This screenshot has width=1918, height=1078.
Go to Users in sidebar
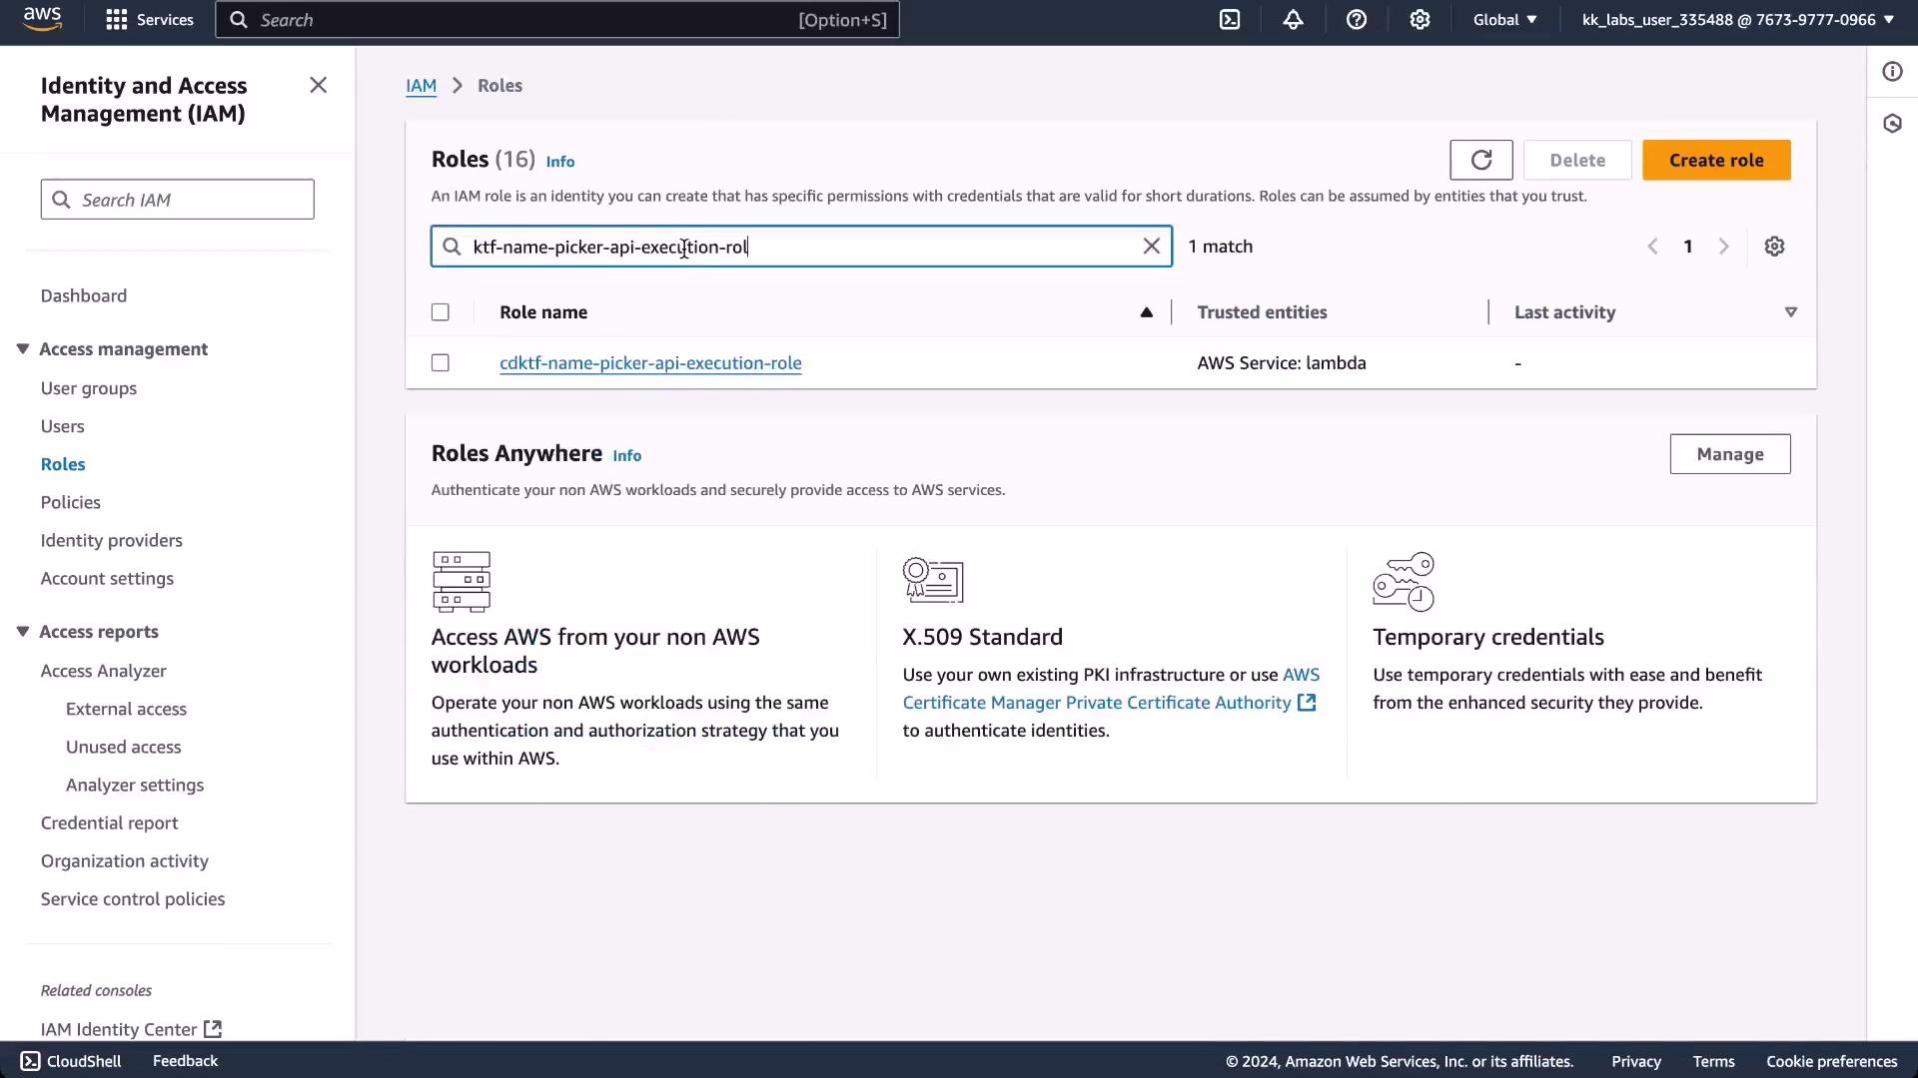tap(63, 426)
